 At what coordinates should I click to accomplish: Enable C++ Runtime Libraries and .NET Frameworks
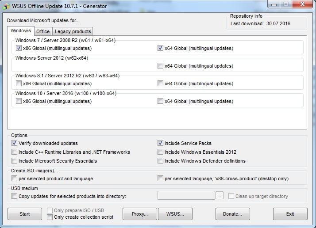click(14, 152)
